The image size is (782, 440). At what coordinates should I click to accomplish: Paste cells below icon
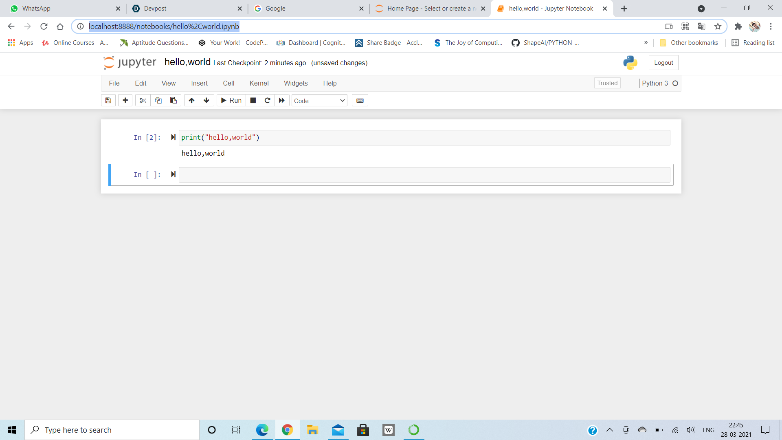click(174, 100)
